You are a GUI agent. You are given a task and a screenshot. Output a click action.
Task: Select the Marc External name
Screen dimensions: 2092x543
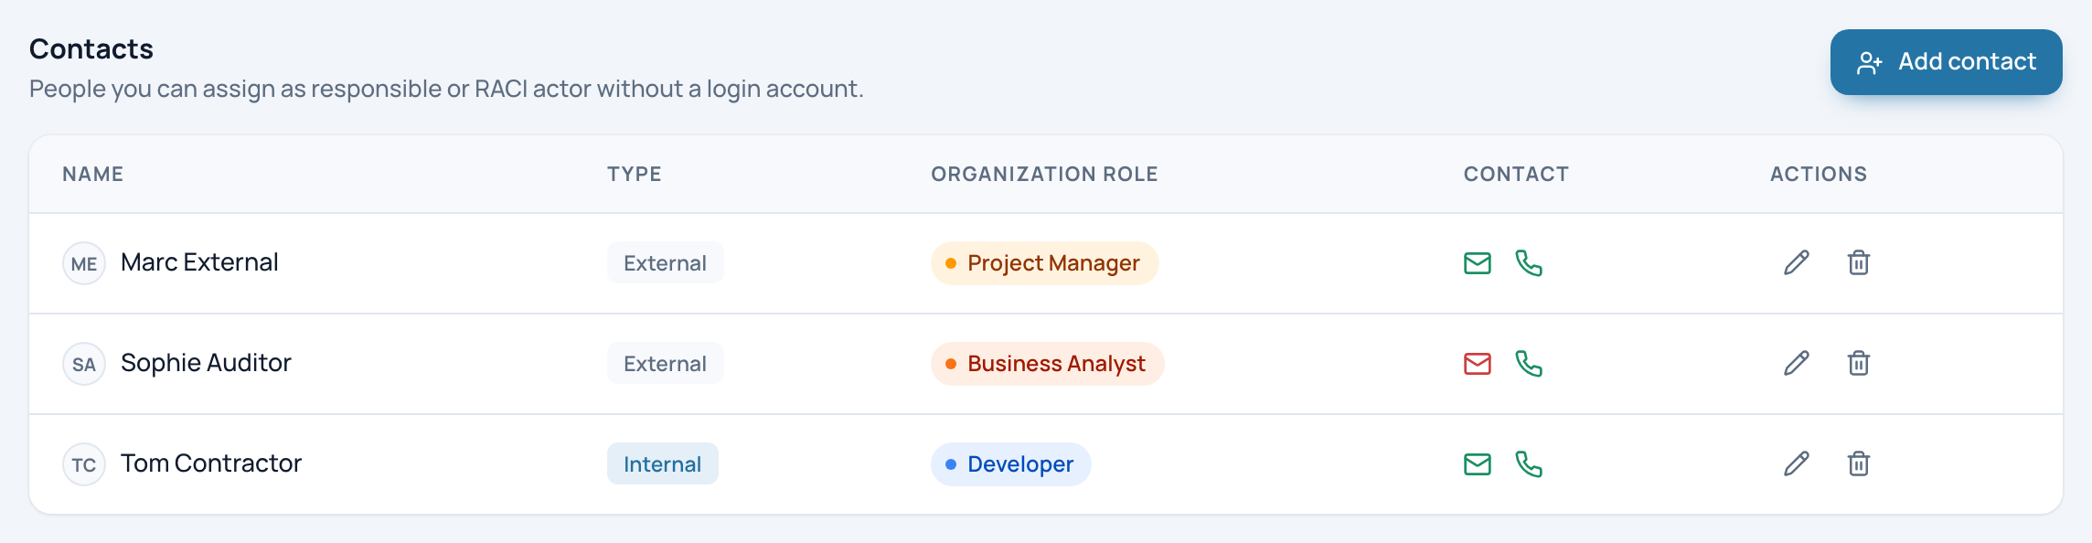point(199,262)
